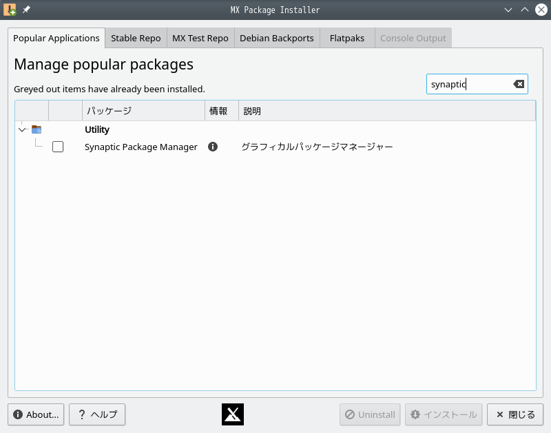Switch to the Debian Backports tab
551x433 pixels.
point(277,38)
